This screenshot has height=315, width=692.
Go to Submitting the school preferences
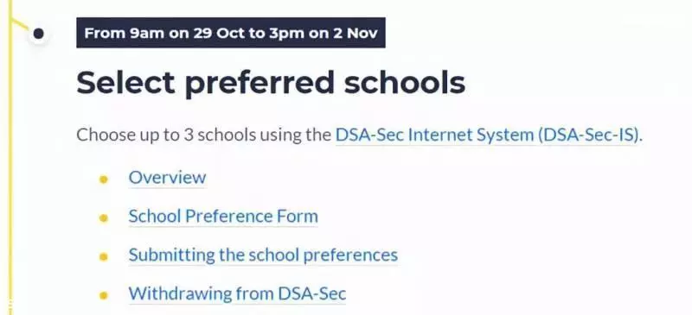(263, 255)
